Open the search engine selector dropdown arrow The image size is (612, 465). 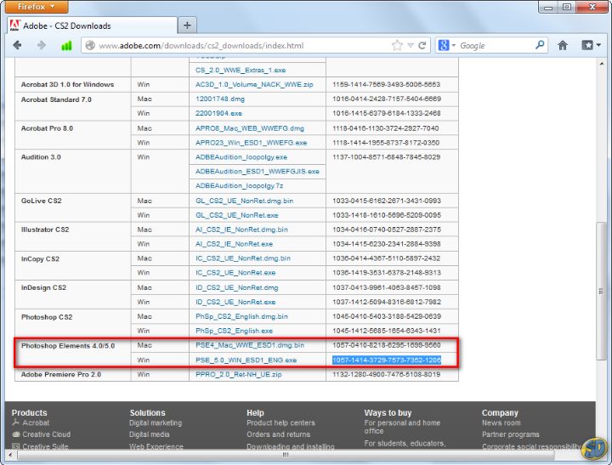pos(454,46)
